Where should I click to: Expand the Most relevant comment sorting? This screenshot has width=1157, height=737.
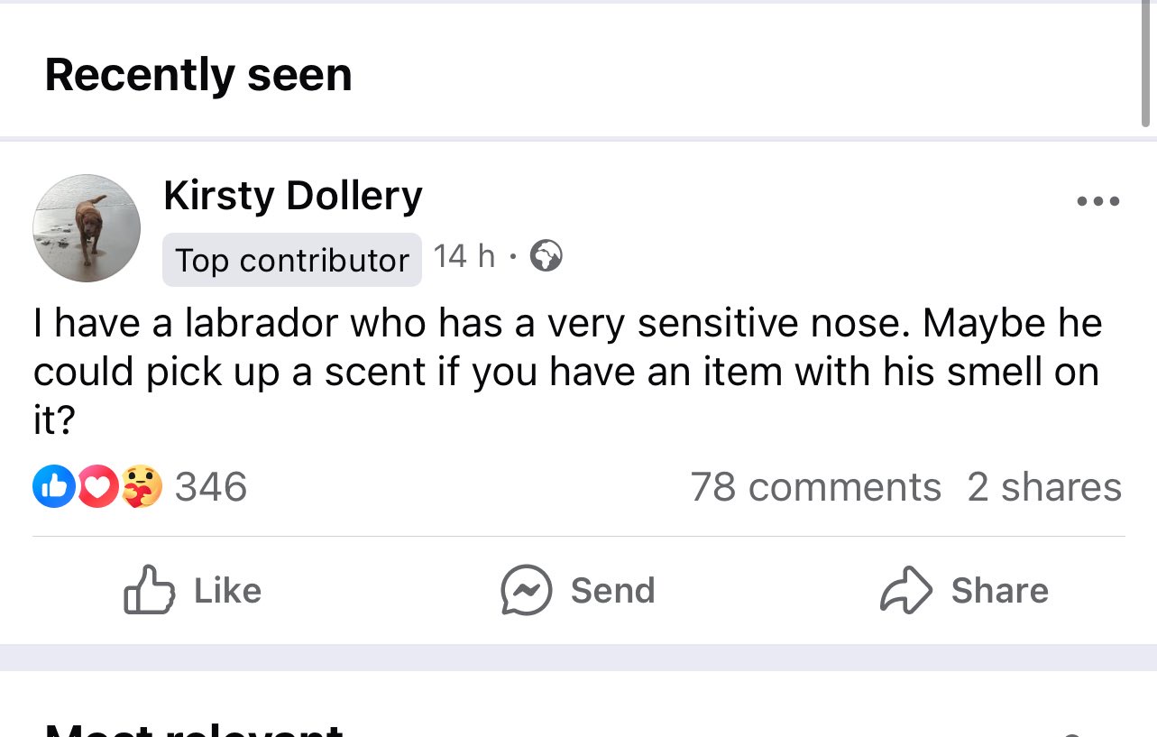[x=194, y=729]
